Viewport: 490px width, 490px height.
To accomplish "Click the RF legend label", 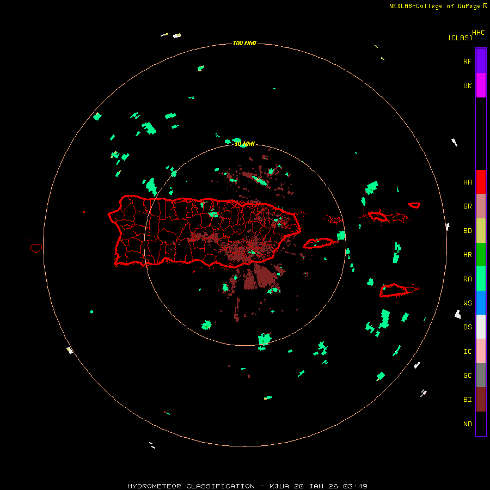I will tap(467, 61).
